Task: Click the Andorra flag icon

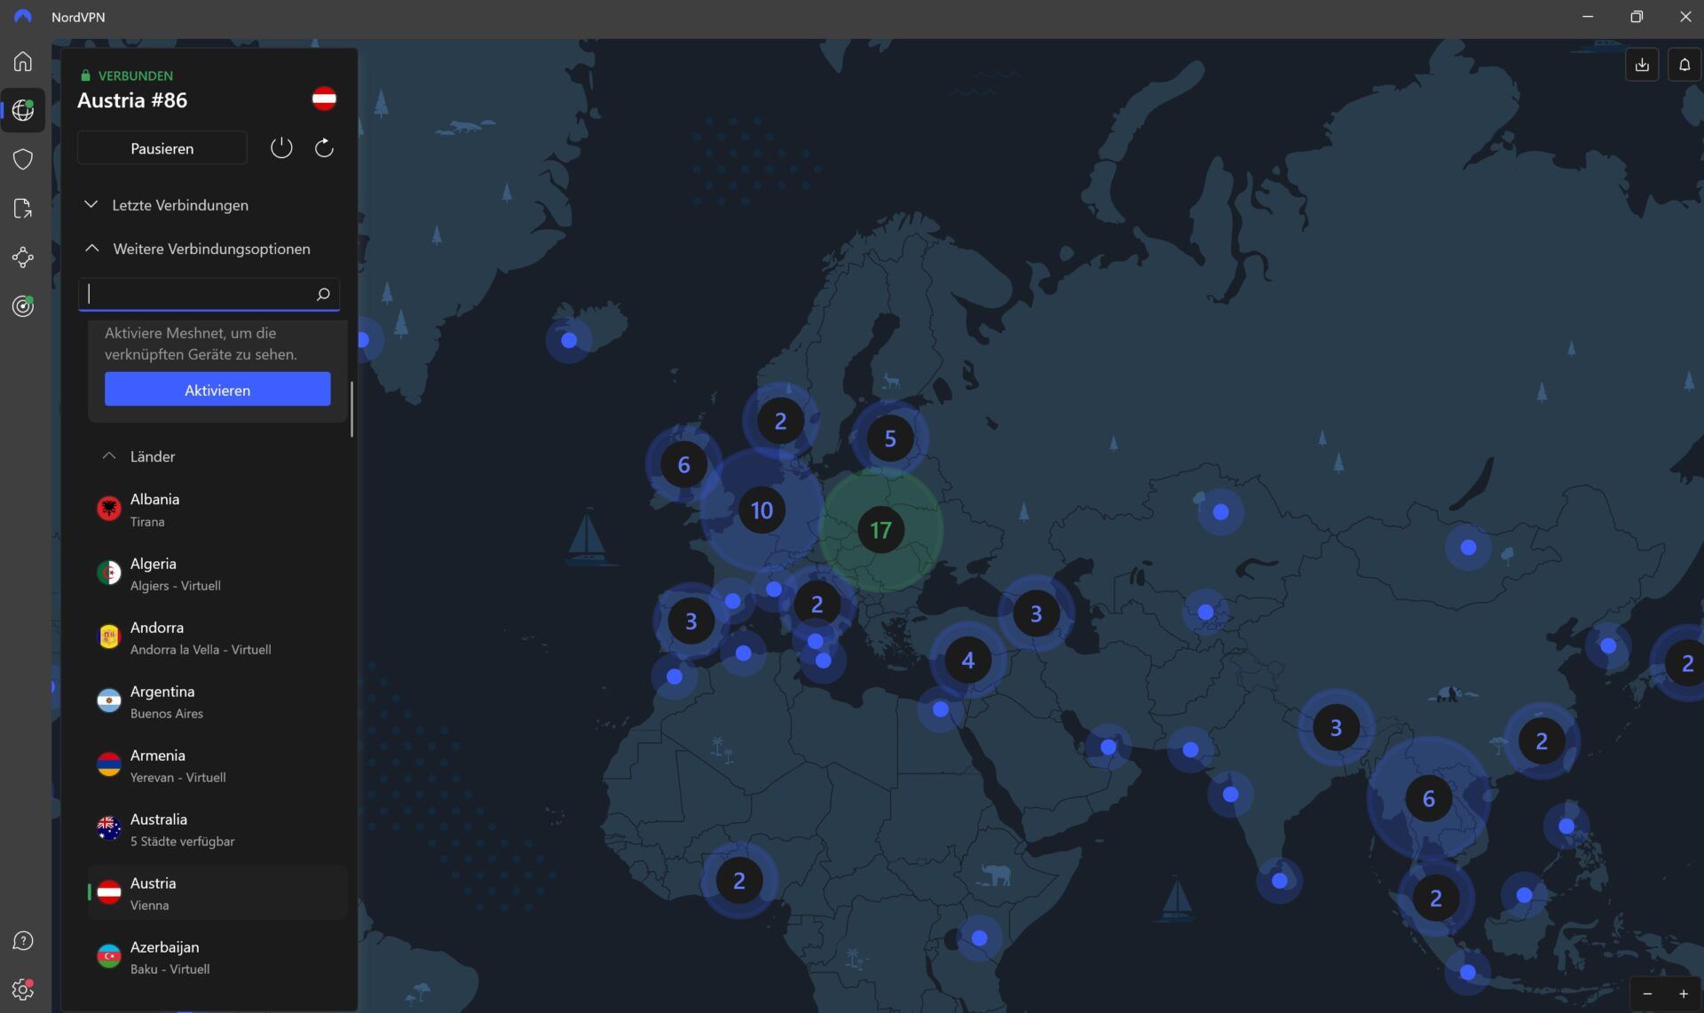Action: (x=108, y=637)
